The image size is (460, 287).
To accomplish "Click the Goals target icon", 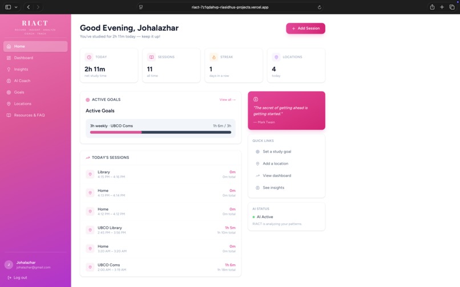I will pyautogui.click(x=9, y=92).
